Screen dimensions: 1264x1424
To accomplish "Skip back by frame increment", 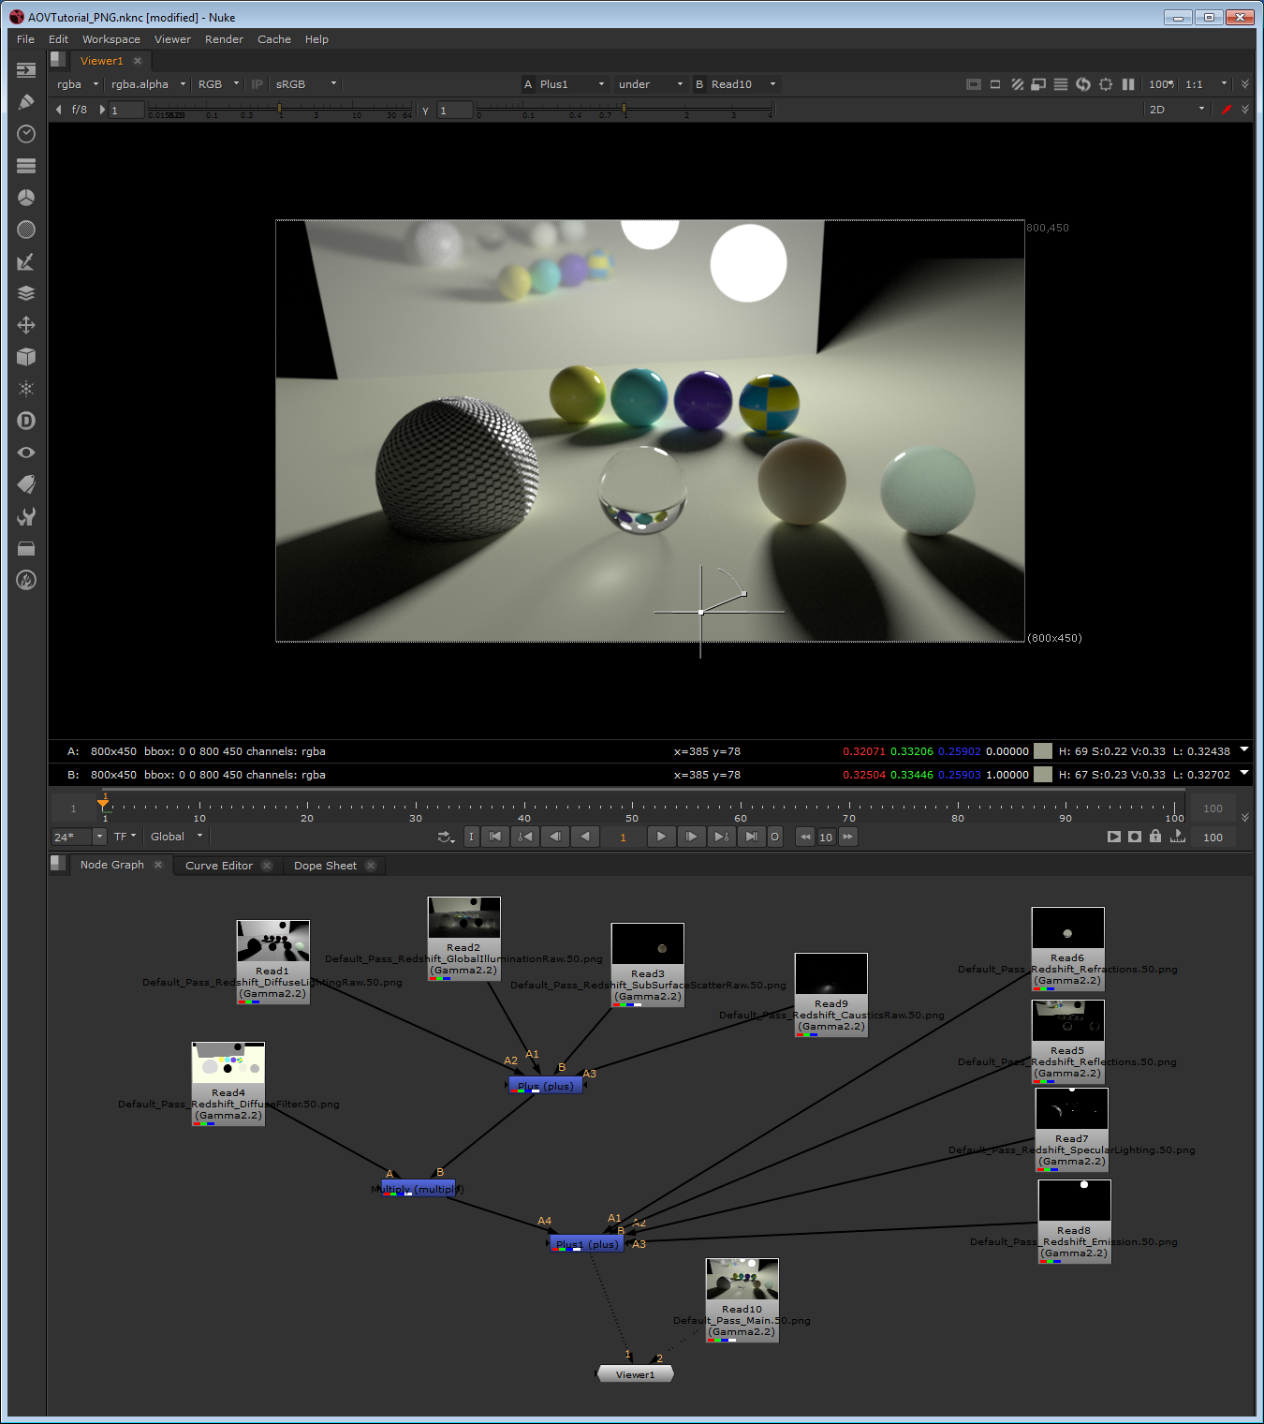I will click(x=805, y=837).
